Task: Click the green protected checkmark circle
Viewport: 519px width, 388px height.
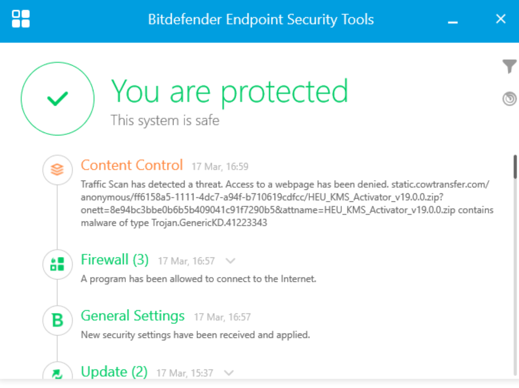Action: pyautogui.click(x=58, y=98)
